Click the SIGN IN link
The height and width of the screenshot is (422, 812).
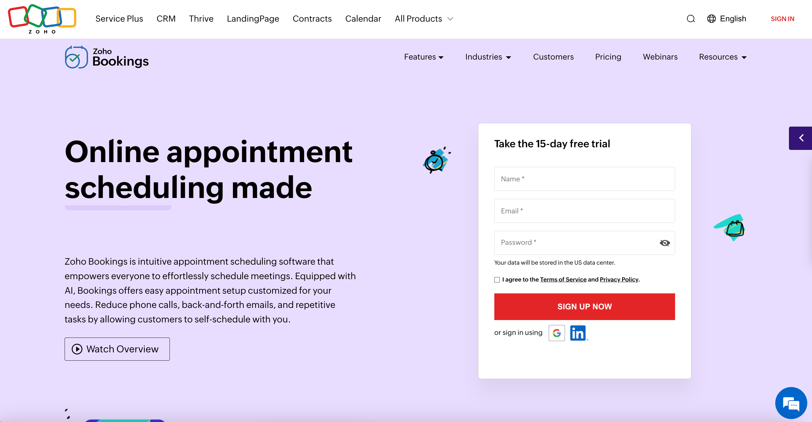click(783, 19)
